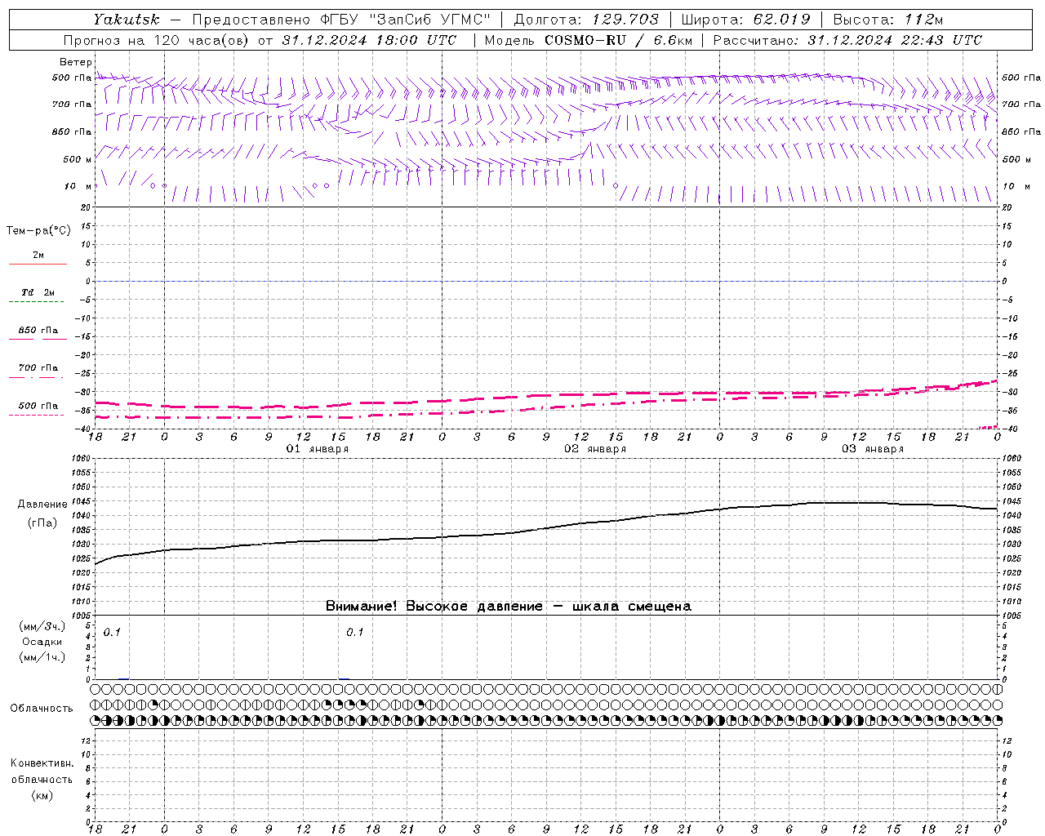Click the '850 гПа' temperature legend entry
This screenshot has height=836, width=1045.
(38, 331)
